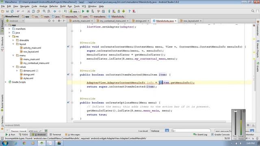
Task: Click the Open folder toolbar icon
Action: 3,11
